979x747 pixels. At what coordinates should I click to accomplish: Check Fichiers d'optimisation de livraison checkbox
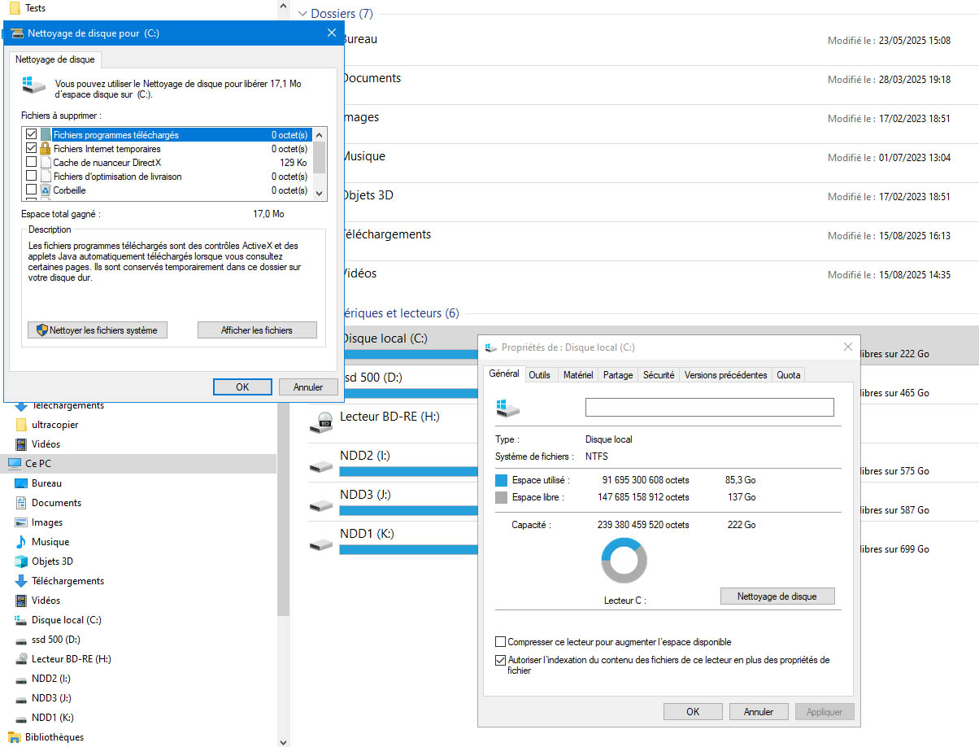tap(32, 176)
